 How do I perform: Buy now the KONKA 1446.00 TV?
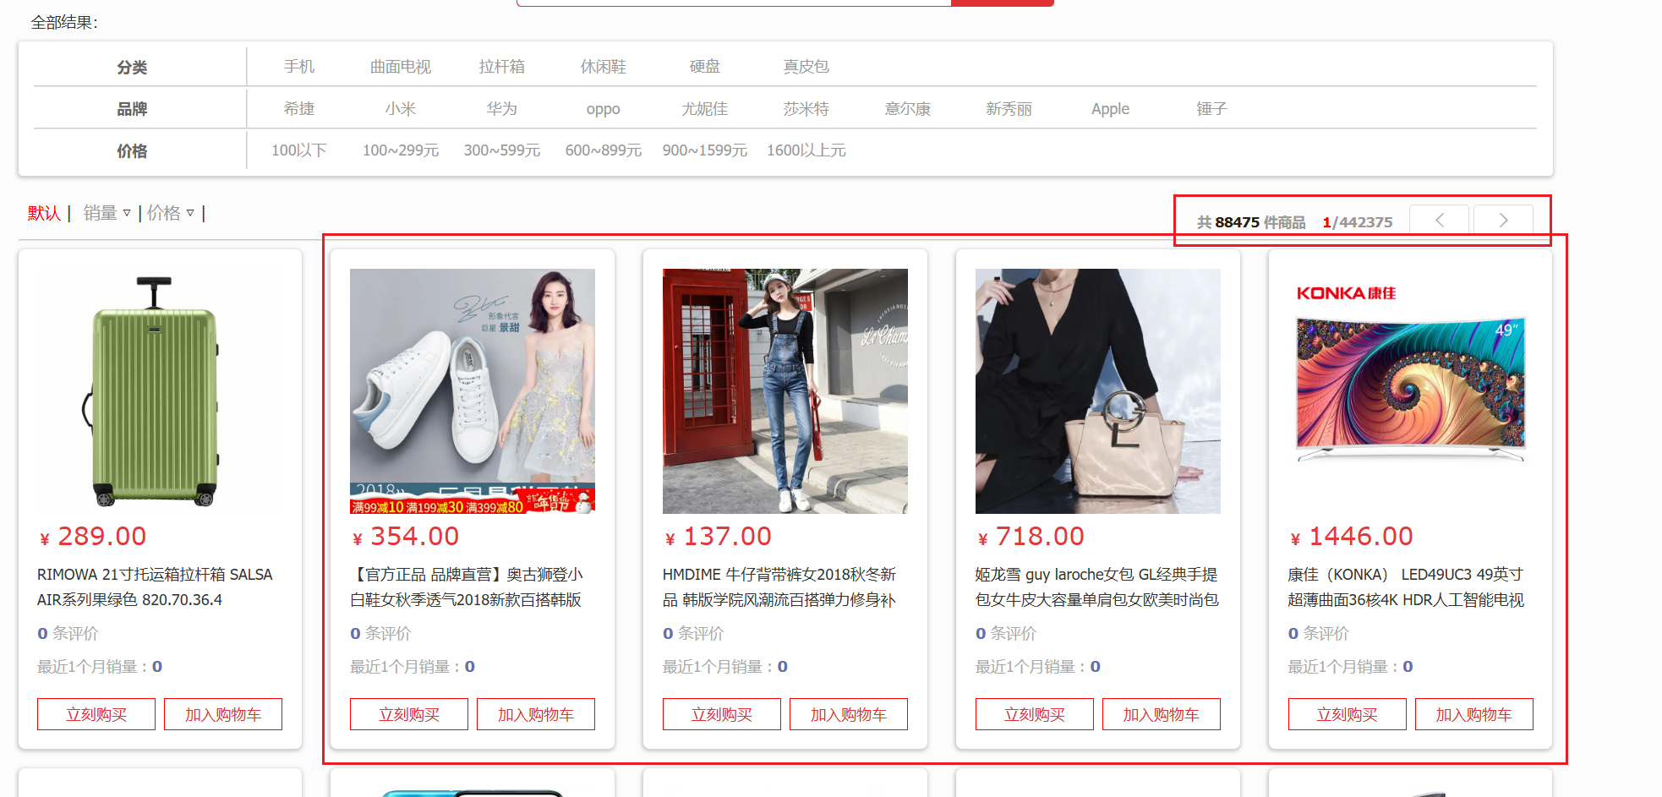pos(1348,714)
